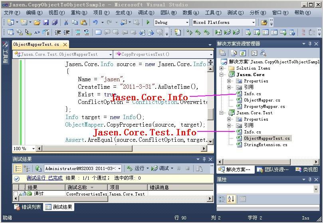Click the New Project toolbar icon
The width and height of the screenshot is (323, 223).
point(10,22)
